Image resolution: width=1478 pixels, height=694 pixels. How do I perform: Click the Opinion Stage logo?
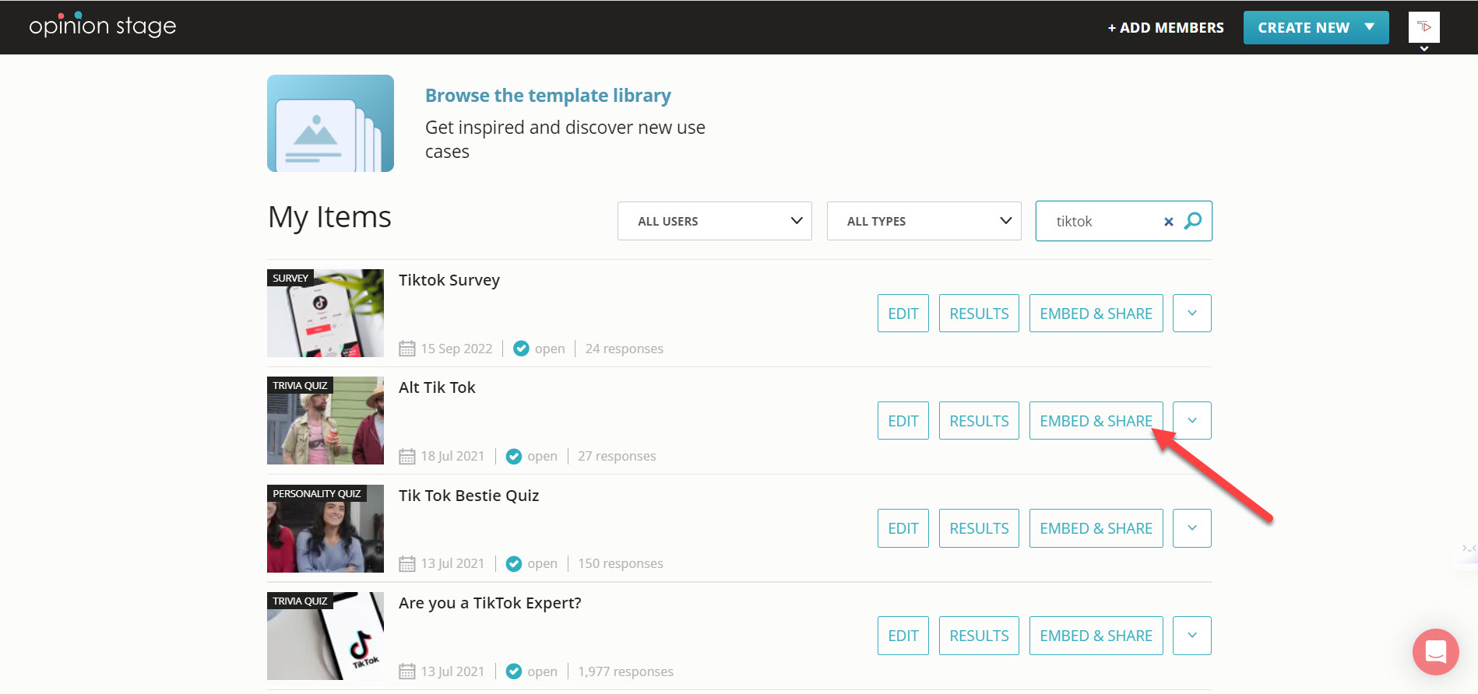[x=103, y=25]
